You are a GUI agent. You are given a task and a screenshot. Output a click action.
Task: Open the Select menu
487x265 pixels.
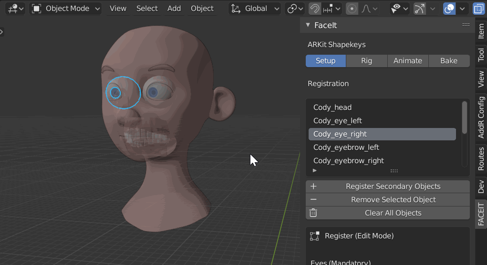click(x=147, y=9)
